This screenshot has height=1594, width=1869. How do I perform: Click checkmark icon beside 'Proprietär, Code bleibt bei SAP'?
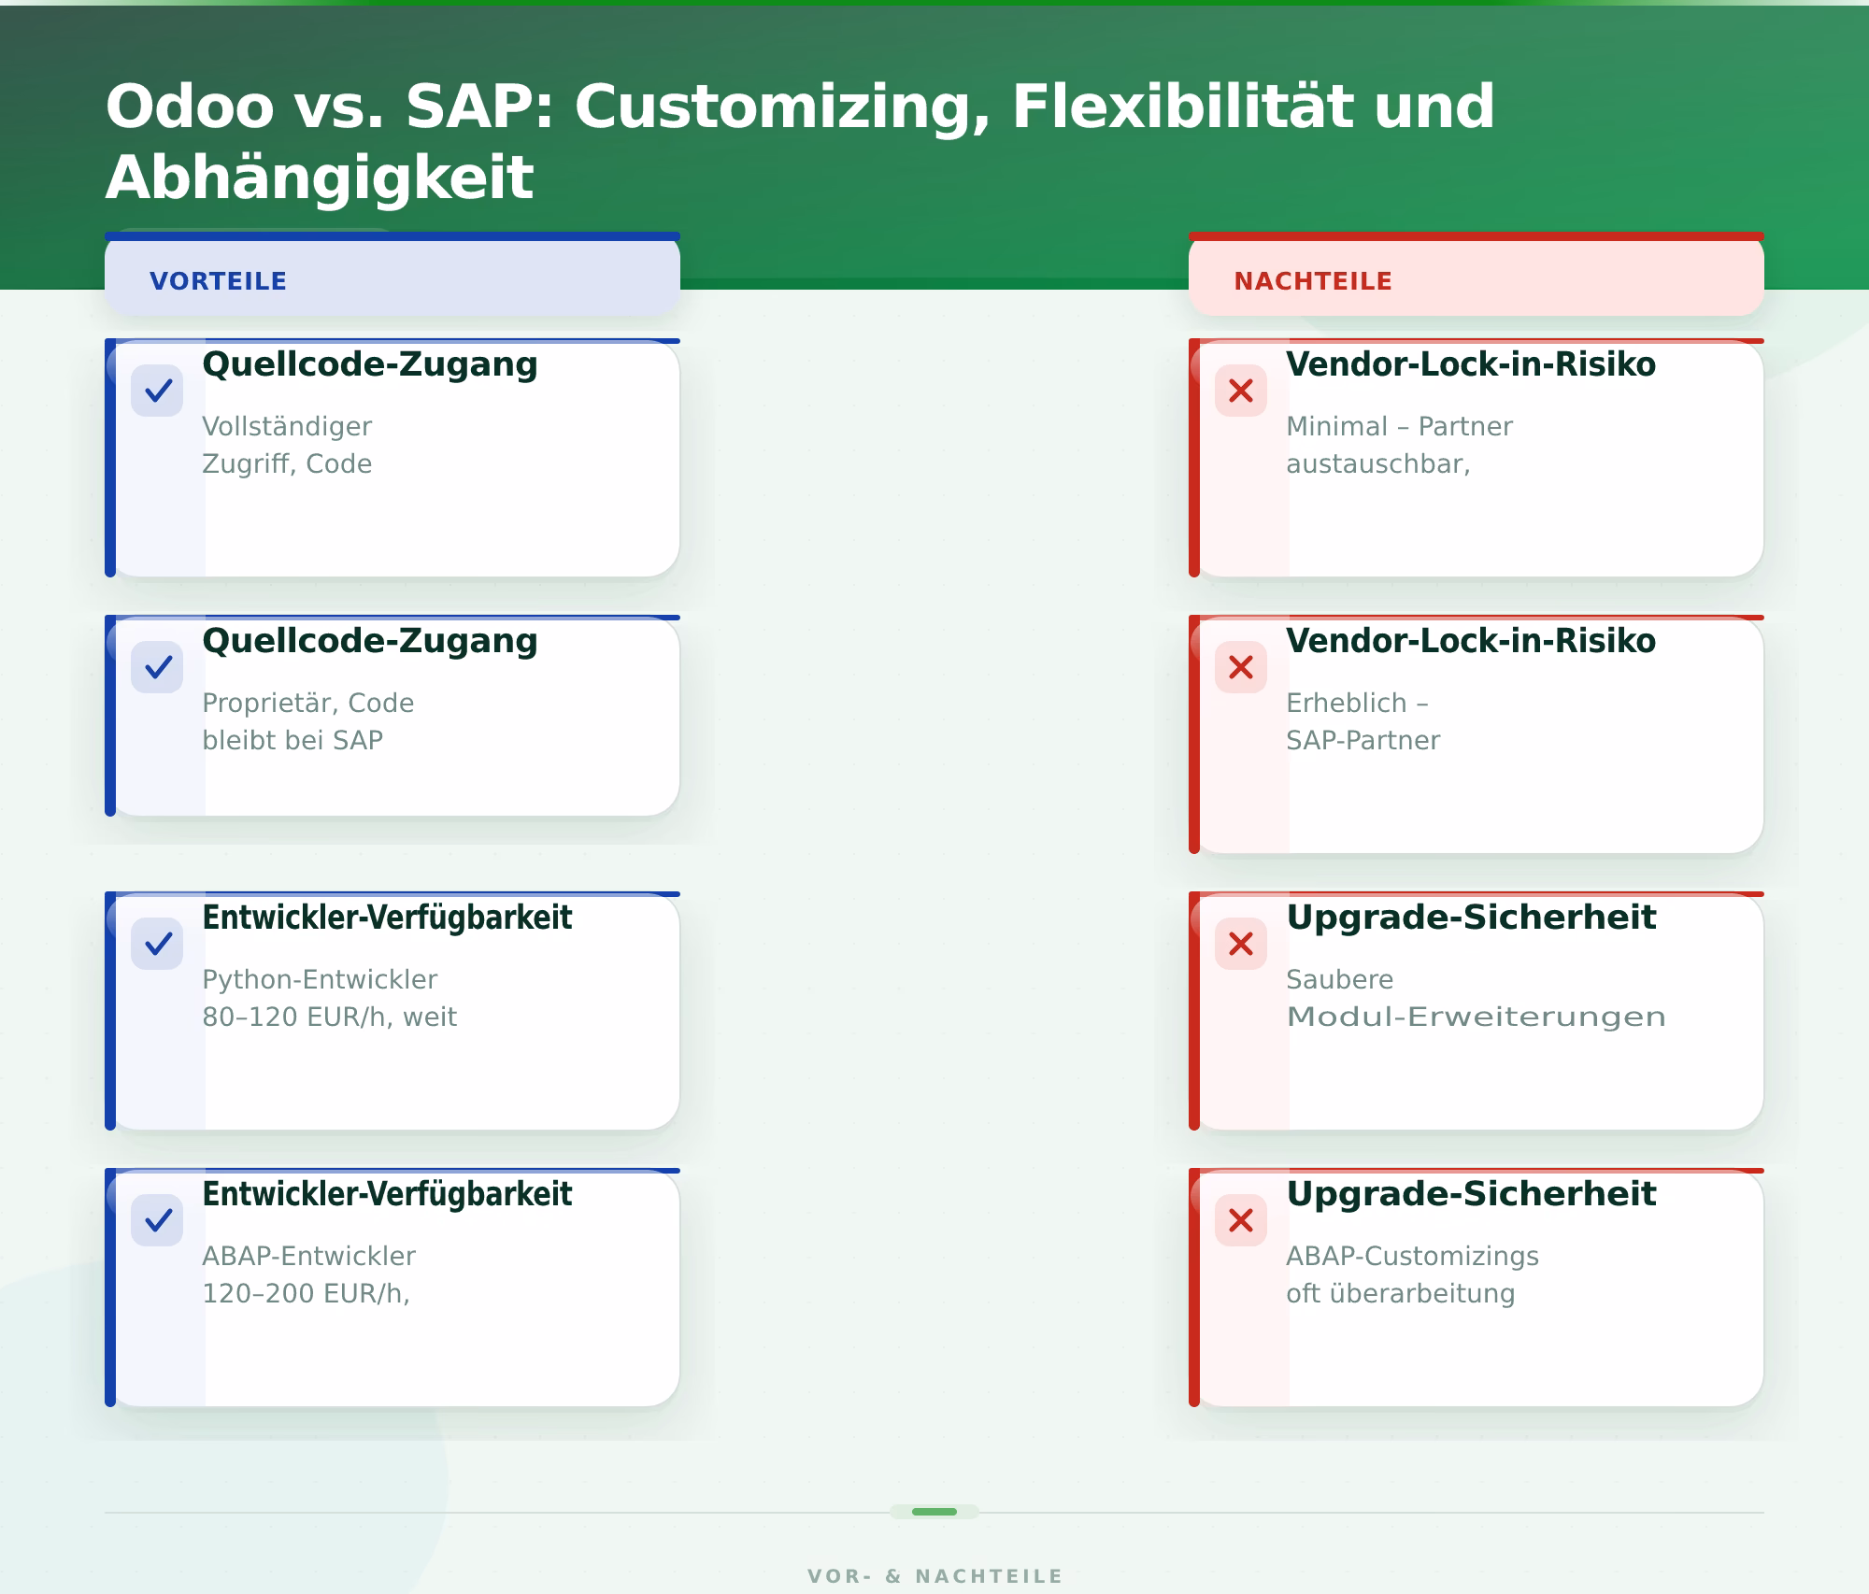157,667
